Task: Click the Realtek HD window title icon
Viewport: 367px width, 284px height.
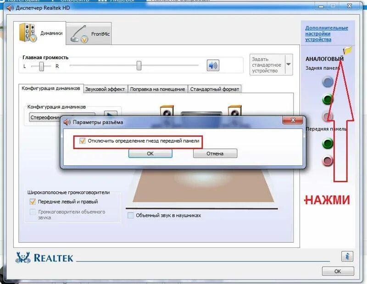Action: 10,8
